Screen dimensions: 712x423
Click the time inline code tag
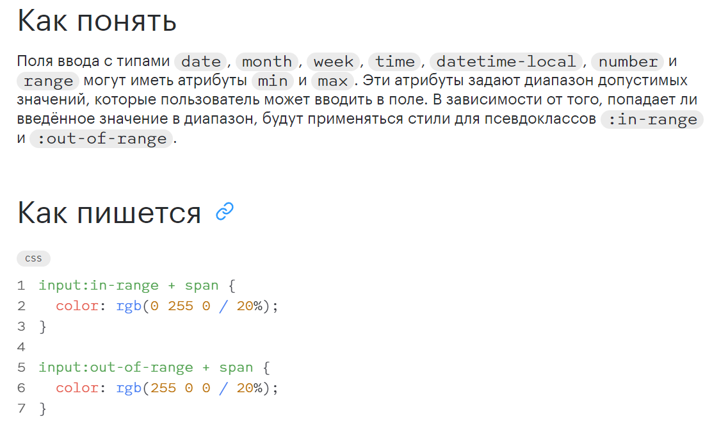point(394,62)
